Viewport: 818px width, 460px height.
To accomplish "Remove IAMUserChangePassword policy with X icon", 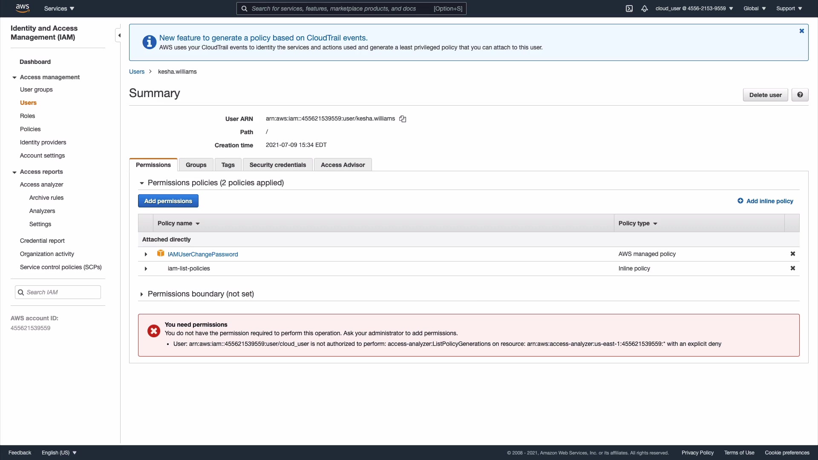I will pos(792,254).
